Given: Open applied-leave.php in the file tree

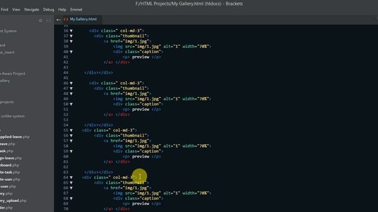Looking at the screenshot, I should coord(15,137).
